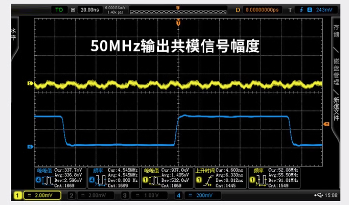Screen dimensions: 349x205
Task: Open the 磁盘管理 disk management menu item
Action: 336,68
